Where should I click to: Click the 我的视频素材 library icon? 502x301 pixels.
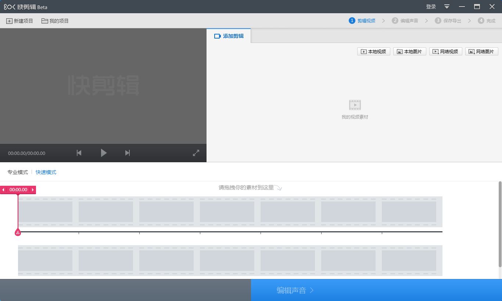tap(354, 104)
